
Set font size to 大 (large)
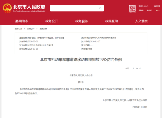[133, 69]
